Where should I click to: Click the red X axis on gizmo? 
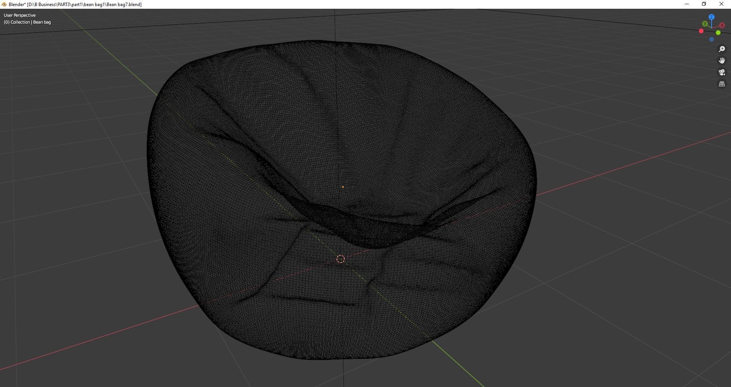(722, 25)
